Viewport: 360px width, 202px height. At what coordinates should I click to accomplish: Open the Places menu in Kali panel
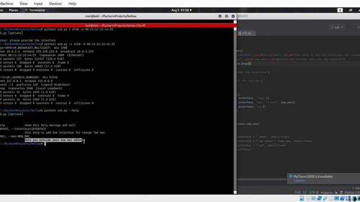[13, 10]
